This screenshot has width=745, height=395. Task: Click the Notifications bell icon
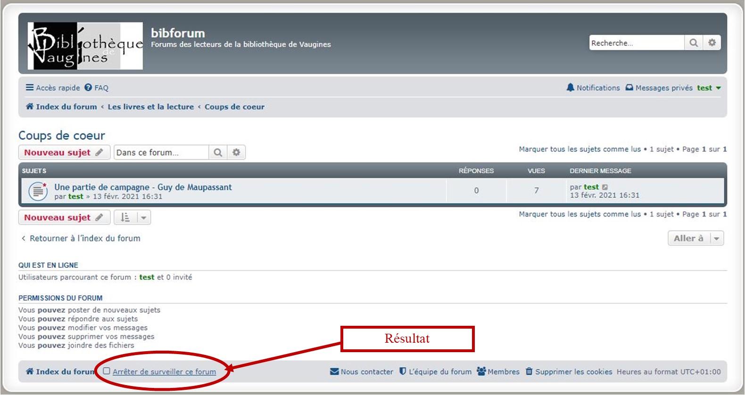click(x=571, y=88)
